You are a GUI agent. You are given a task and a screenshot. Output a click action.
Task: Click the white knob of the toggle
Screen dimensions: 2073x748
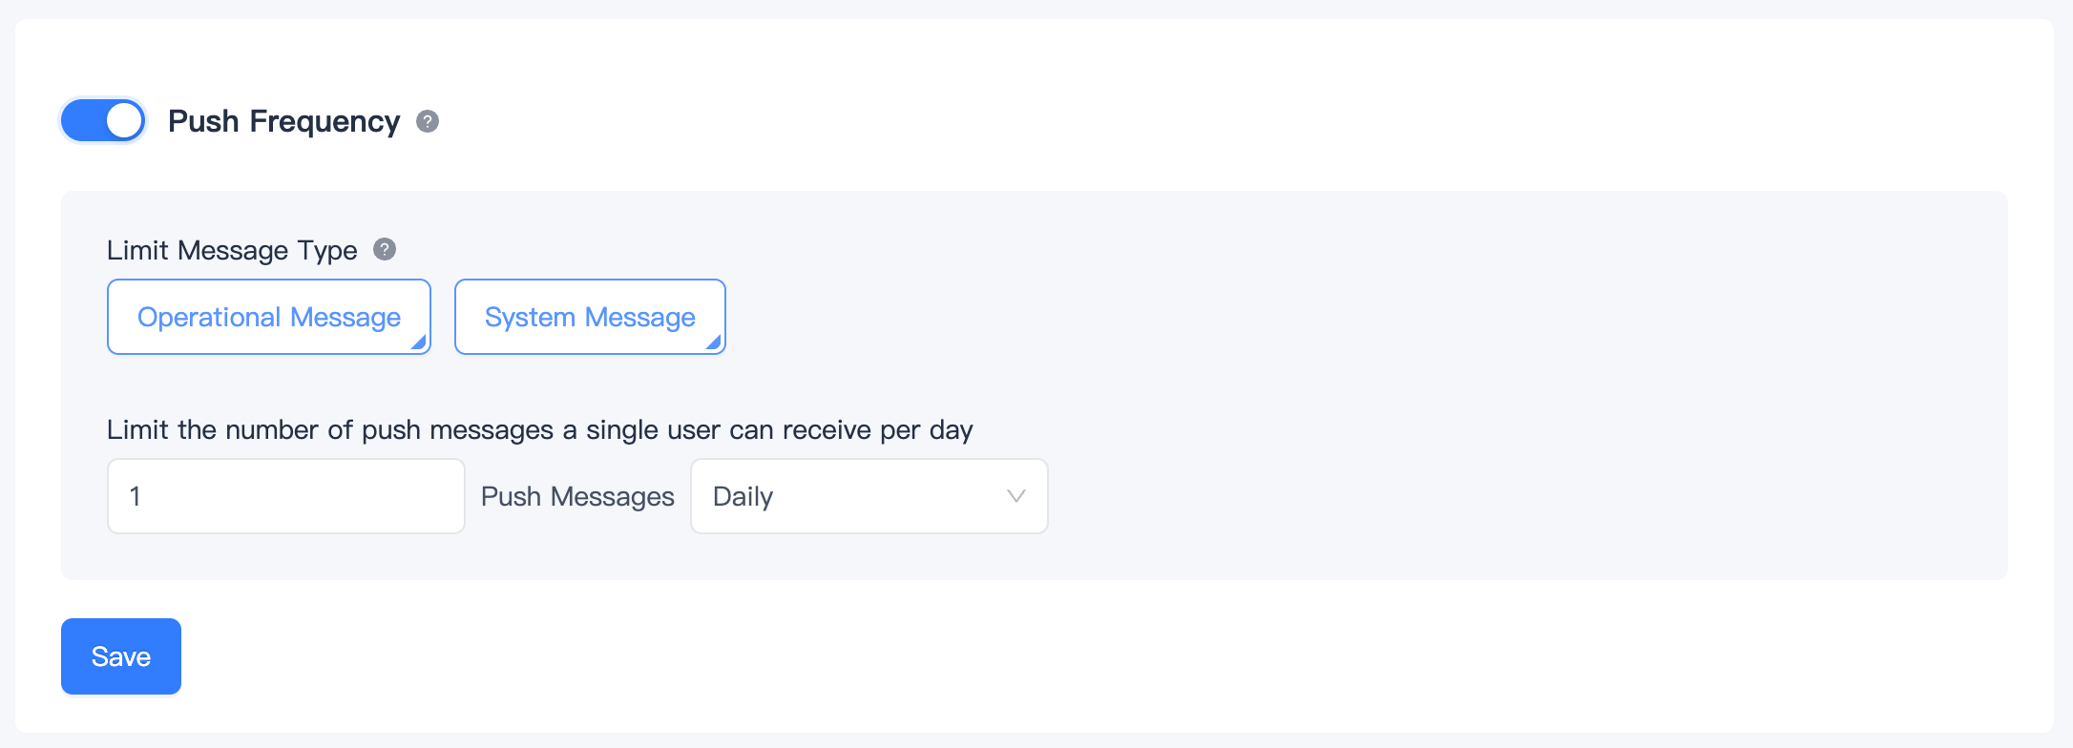124,121
